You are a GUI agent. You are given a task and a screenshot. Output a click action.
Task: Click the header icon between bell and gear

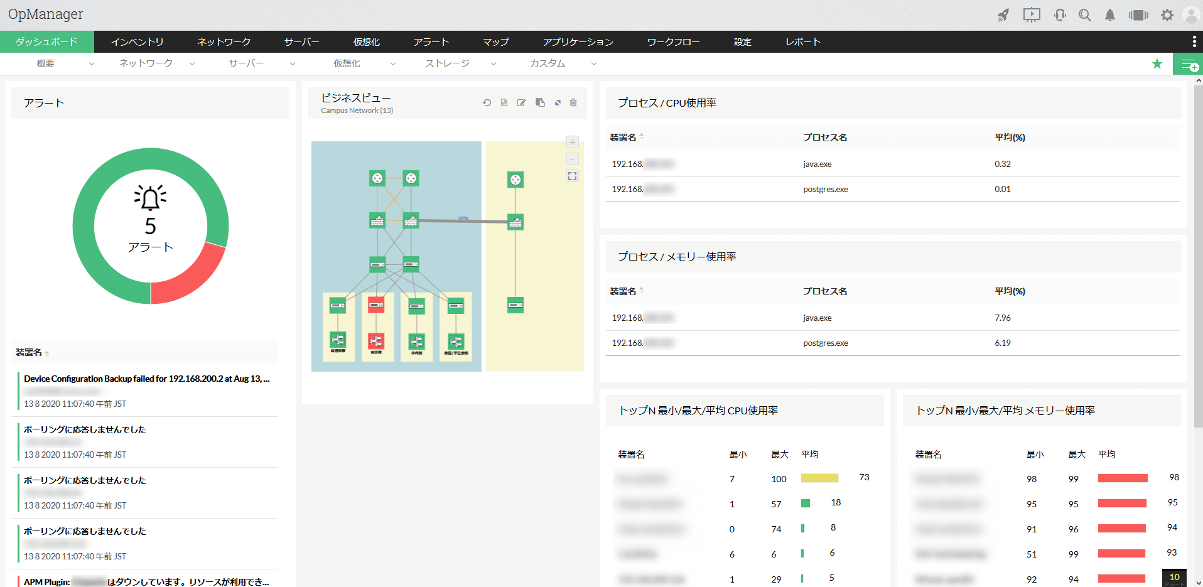[1138, 15]
